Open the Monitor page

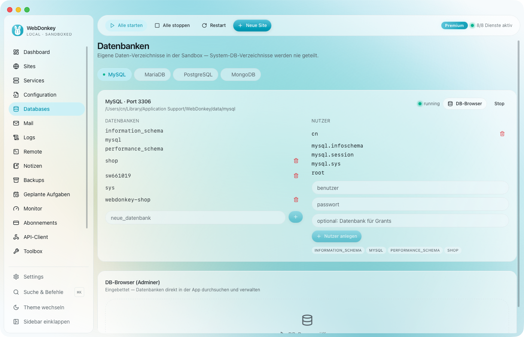coord(47,209)
